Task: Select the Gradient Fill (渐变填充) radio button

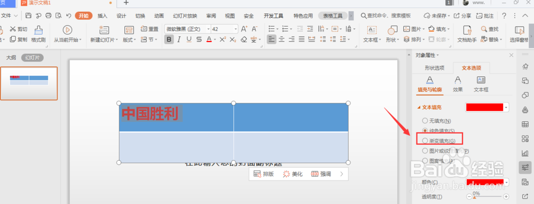Action: point(425,140)
